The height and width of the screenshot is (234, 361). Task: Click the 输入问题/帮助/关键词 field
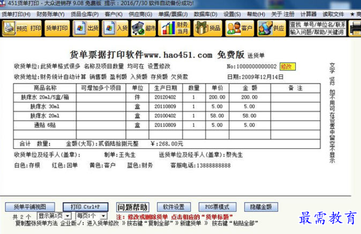pyautogui.click(x=318, y=32)
